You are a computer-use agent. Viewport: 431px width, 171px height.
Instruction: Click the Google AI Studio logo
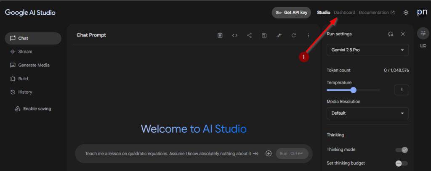30,13
